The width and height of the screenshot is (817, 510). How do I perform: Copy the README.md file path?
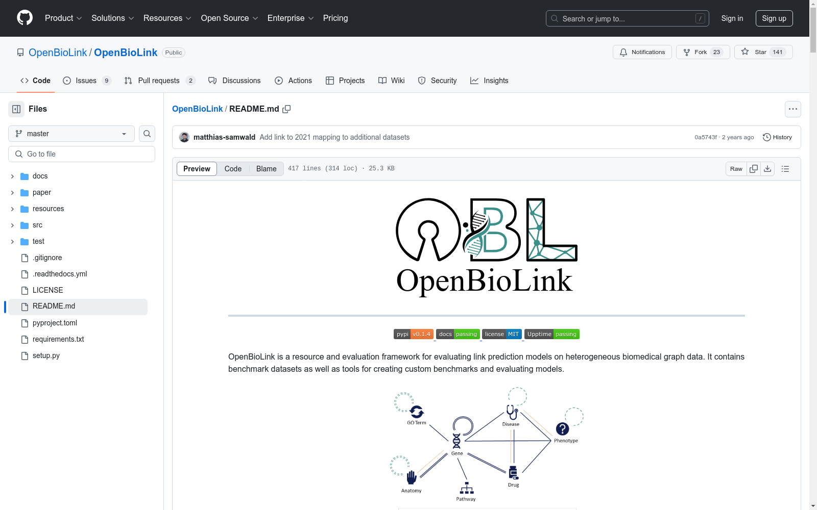coord(286,109)
